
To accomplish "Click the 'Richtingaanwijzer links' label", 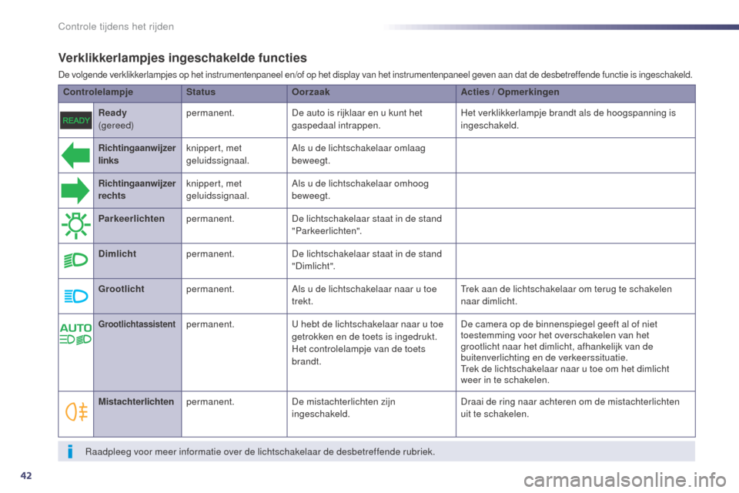I will pyautogui.click(x=137, y=154).
